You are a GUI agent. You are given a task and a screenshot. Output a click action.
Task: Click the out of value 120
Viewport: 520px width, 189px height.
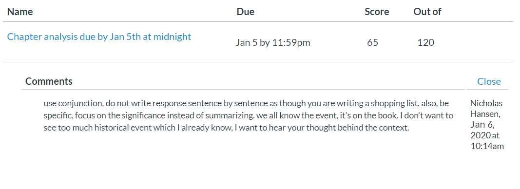click(426, 42)
